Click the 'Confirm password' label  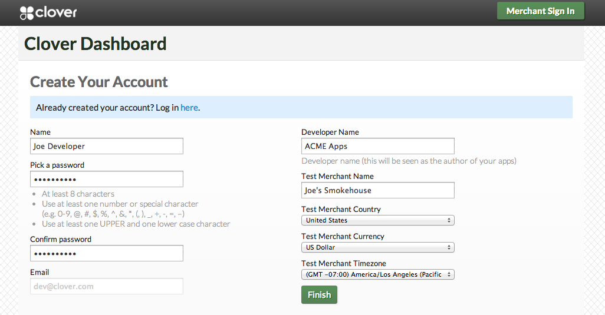click(x=61, y=239)
